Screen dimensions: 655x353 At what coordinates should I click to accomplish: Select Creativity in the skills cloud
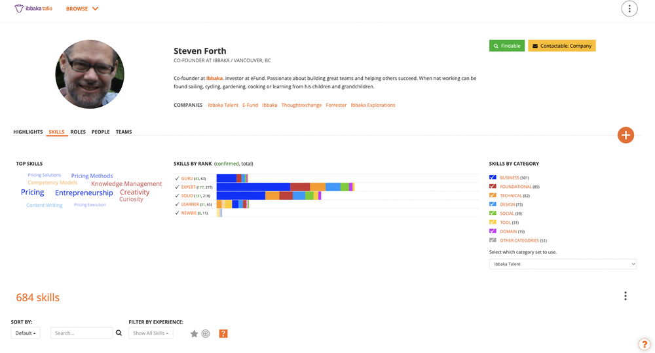(x=134, y=192)
